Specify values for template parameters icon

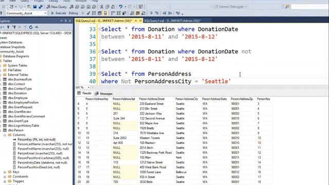point(178,13)
